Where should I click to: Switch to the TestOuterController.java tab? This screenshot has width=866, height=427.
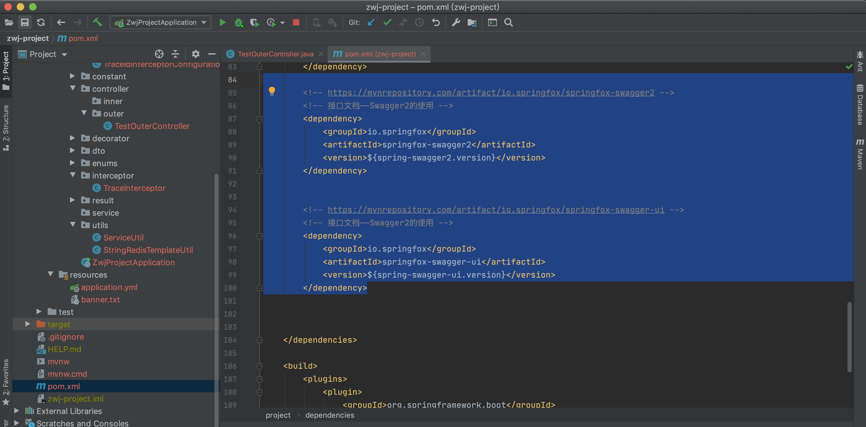click(276, 54)
